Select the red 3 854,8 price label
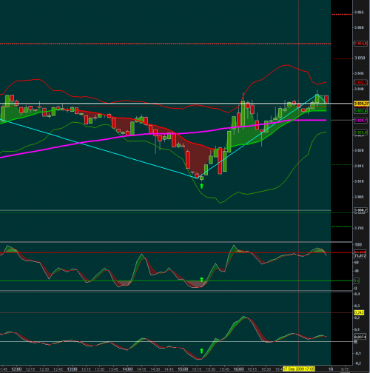 (360, 44)
